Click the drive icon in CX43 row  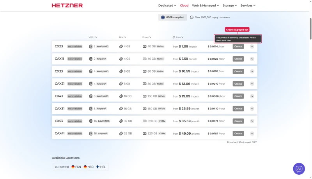(x=144, y=96)
